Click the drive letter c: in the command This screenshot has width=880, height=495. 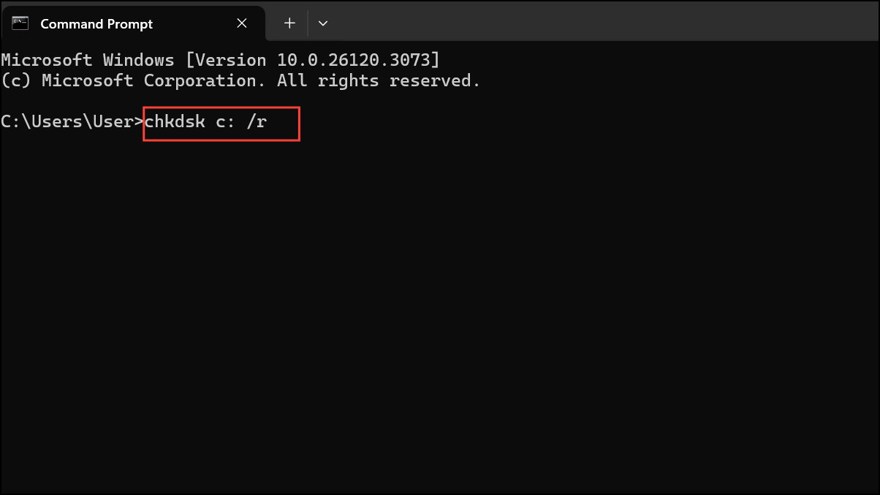225,121
